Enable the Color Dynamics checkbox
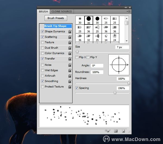Image resolution: width=163 pixels, height=144 pixels. [x=42, y=53]
